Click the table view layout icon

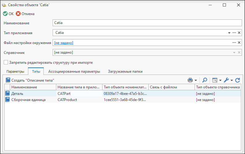click(215, 80)
